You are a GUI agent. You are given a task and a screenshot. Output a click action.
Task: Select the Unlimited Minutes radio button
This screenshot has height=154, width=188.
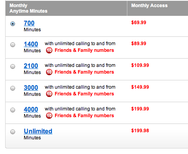[13, 132]
